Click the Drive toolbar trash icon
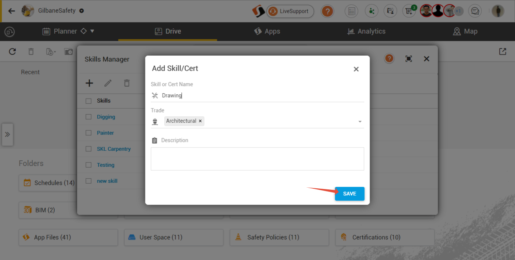 pyautogui.click(x=31, y=52)
